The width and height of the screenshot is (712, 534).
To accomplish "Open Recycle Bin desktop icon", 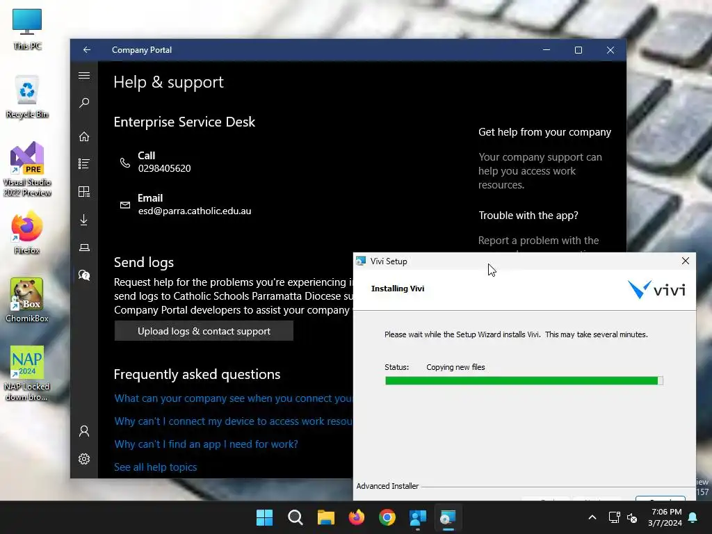I will click(x=27, y=97).
